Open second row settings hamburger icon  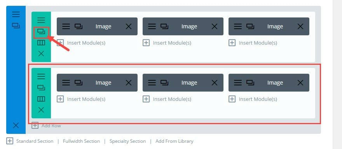pos(41,76)
